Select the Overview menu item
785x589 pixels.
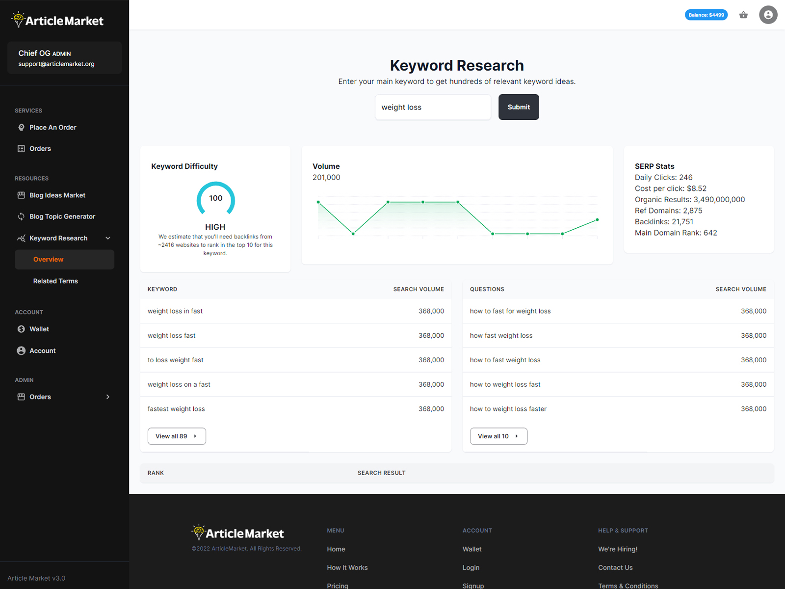(x=48, y=259)
